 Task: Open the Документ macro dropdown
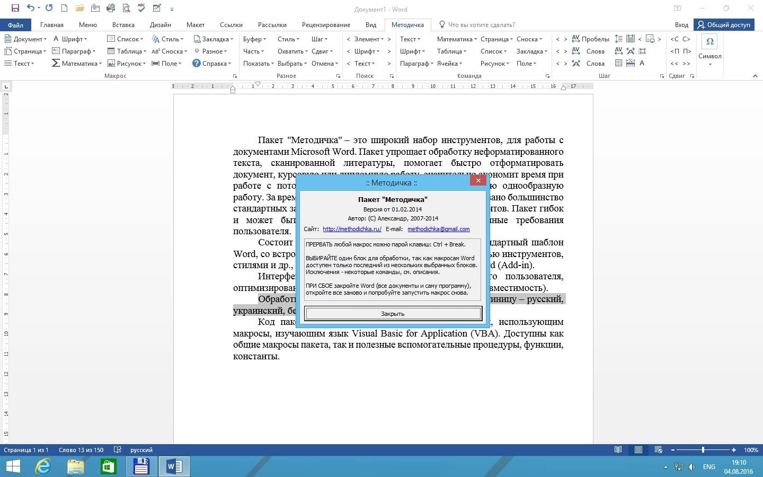25,39
